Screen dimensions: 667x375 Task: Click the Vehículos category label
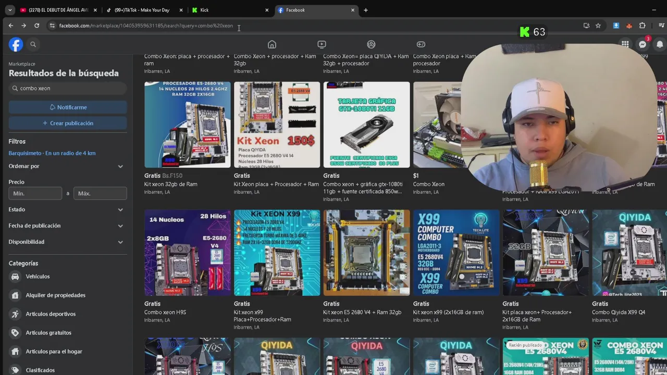pos(38,277)
